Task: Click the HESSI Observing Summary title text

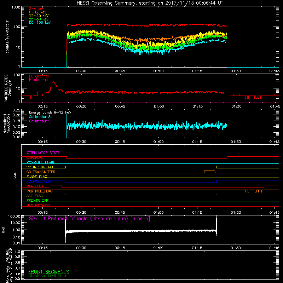Action: (150, 3)
